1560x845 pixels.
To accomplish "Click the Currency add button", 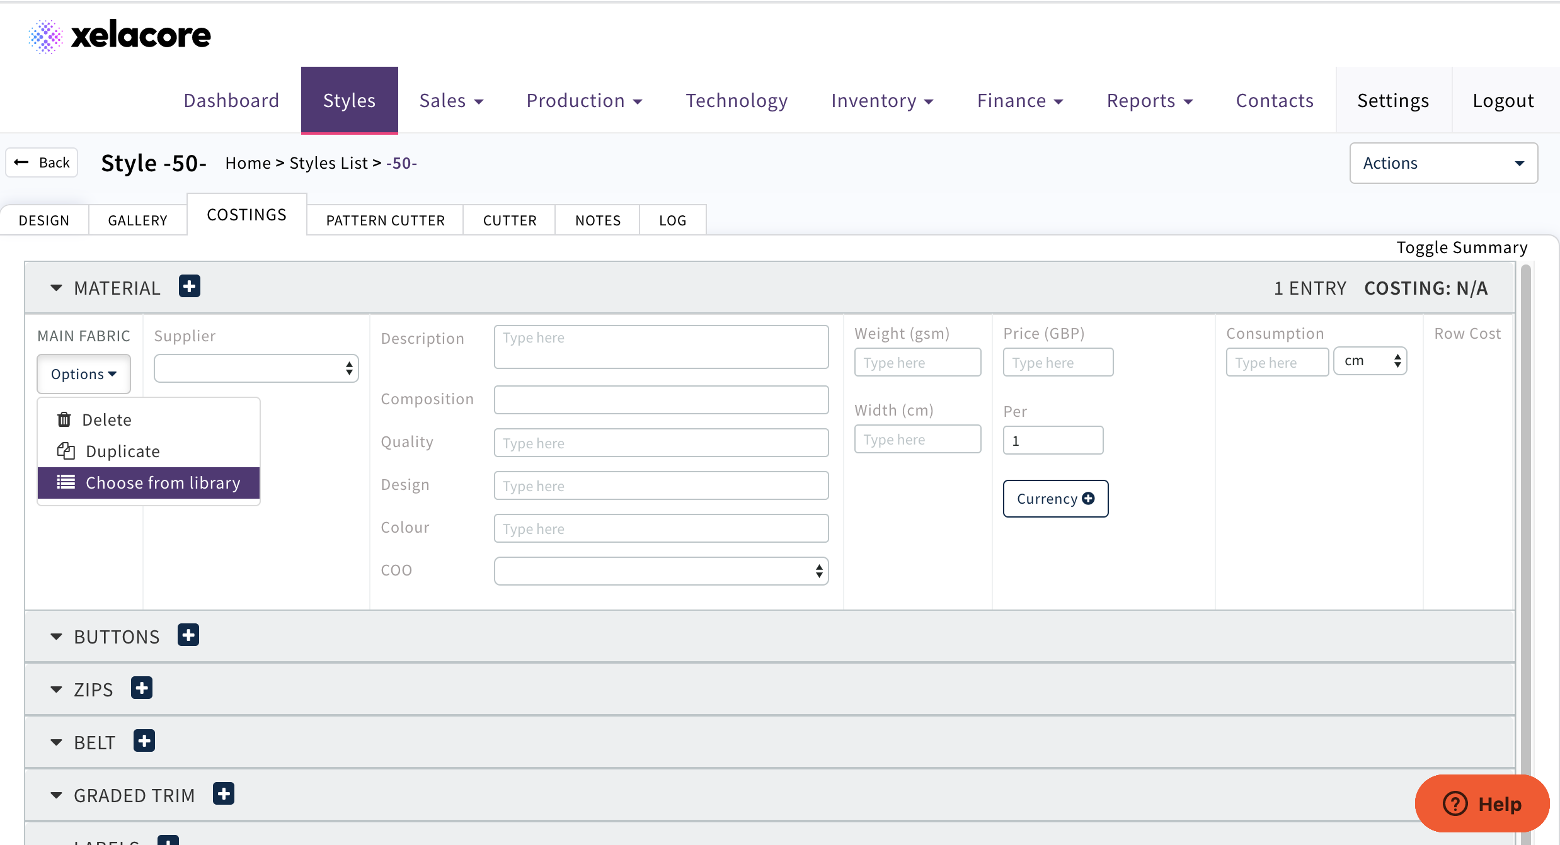I will coord(1055,499).
